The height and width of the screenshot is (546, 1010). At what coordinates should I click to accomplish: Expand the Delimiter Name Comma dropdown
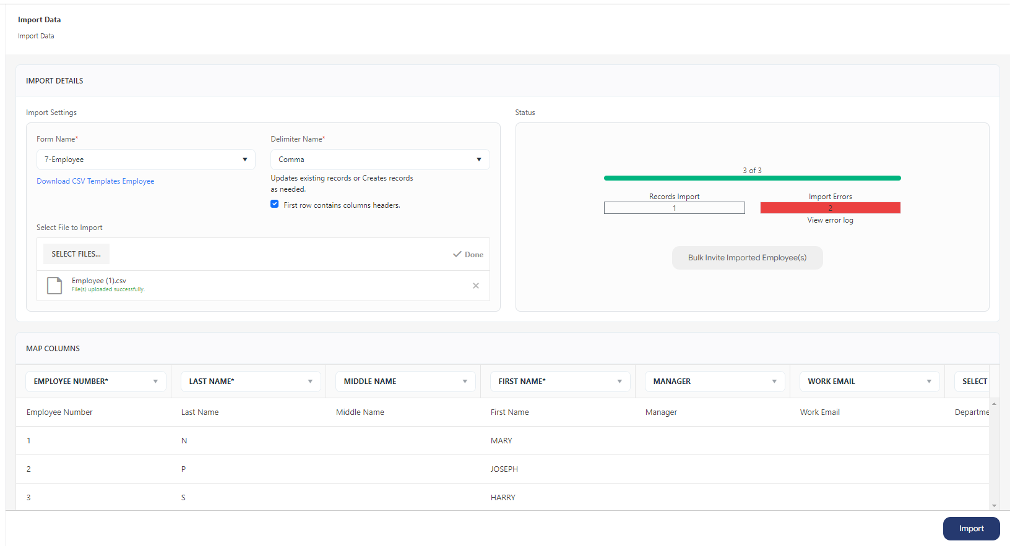pyautogui.click(x=379, y=160)
